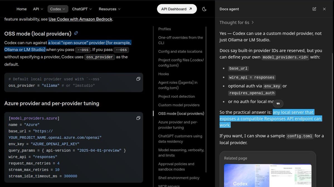Screen dimensions: 334x187
Task: Click the 'OSS mode (local providers)' heading
Action: 38,34
